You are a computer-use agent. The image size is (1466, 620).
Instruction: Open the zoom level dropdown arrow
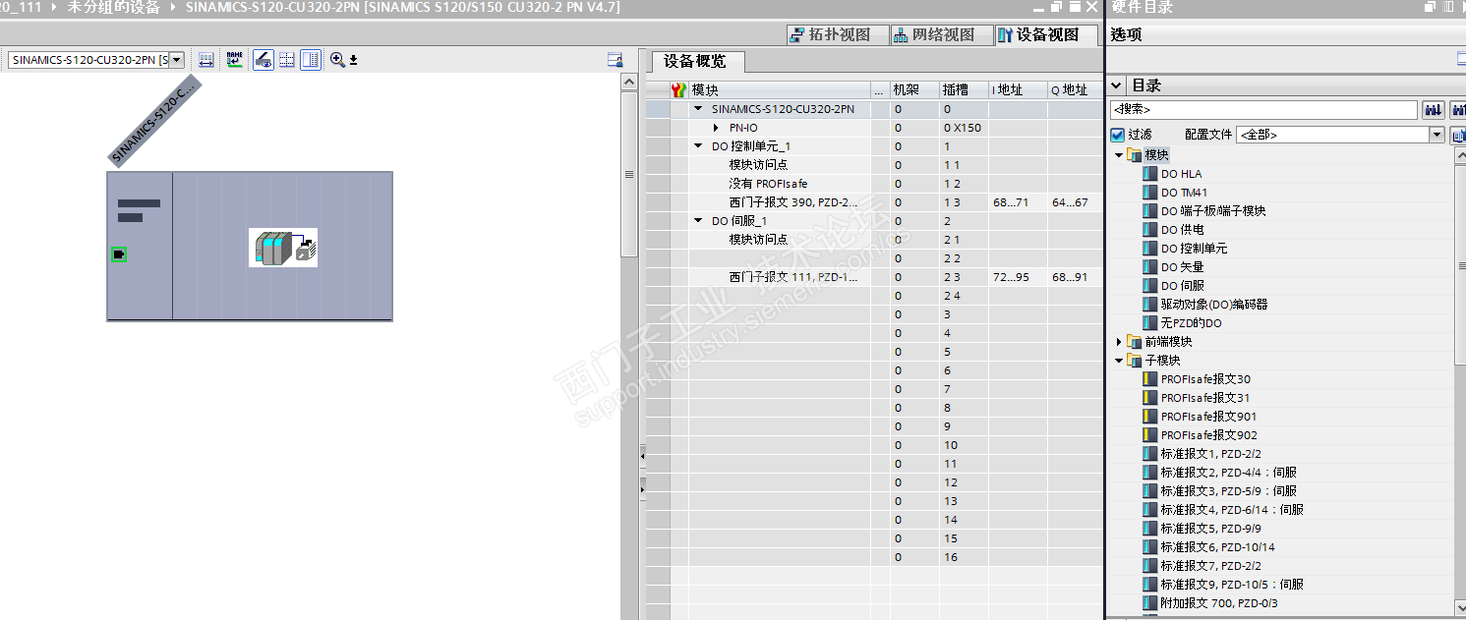354,60
